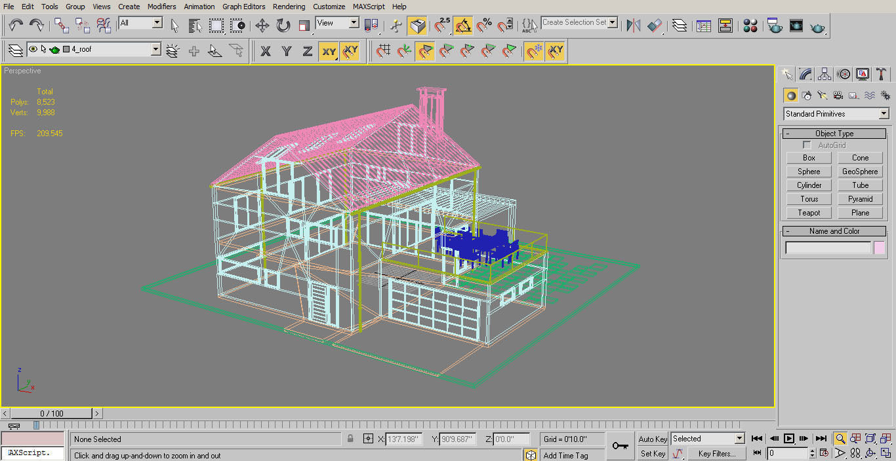Activate the Unlink Selection tool
Viewport: 896px width, 461px height.
point(83,26)
